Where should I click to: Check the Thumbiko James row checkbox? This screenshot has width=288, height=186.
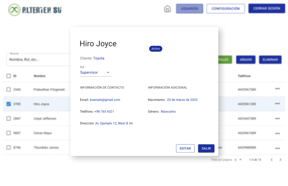pyautogui.click(x=9, y=148)
